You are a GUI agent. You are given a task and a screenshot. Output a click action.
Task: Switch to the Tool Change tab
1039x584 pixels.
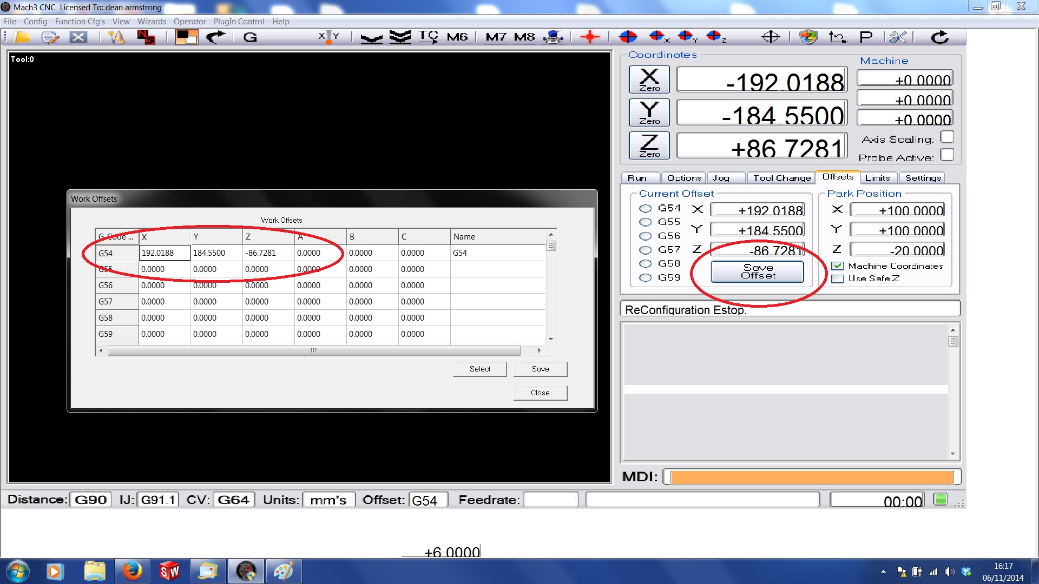tap(781, 178)
